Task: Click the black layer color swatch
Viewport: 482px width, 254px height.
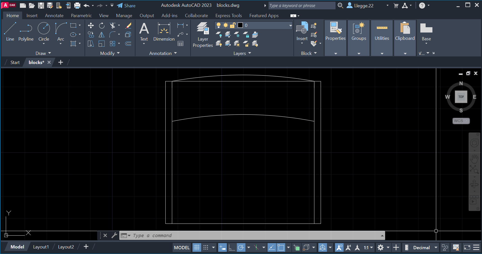Action: pos(240,25)
